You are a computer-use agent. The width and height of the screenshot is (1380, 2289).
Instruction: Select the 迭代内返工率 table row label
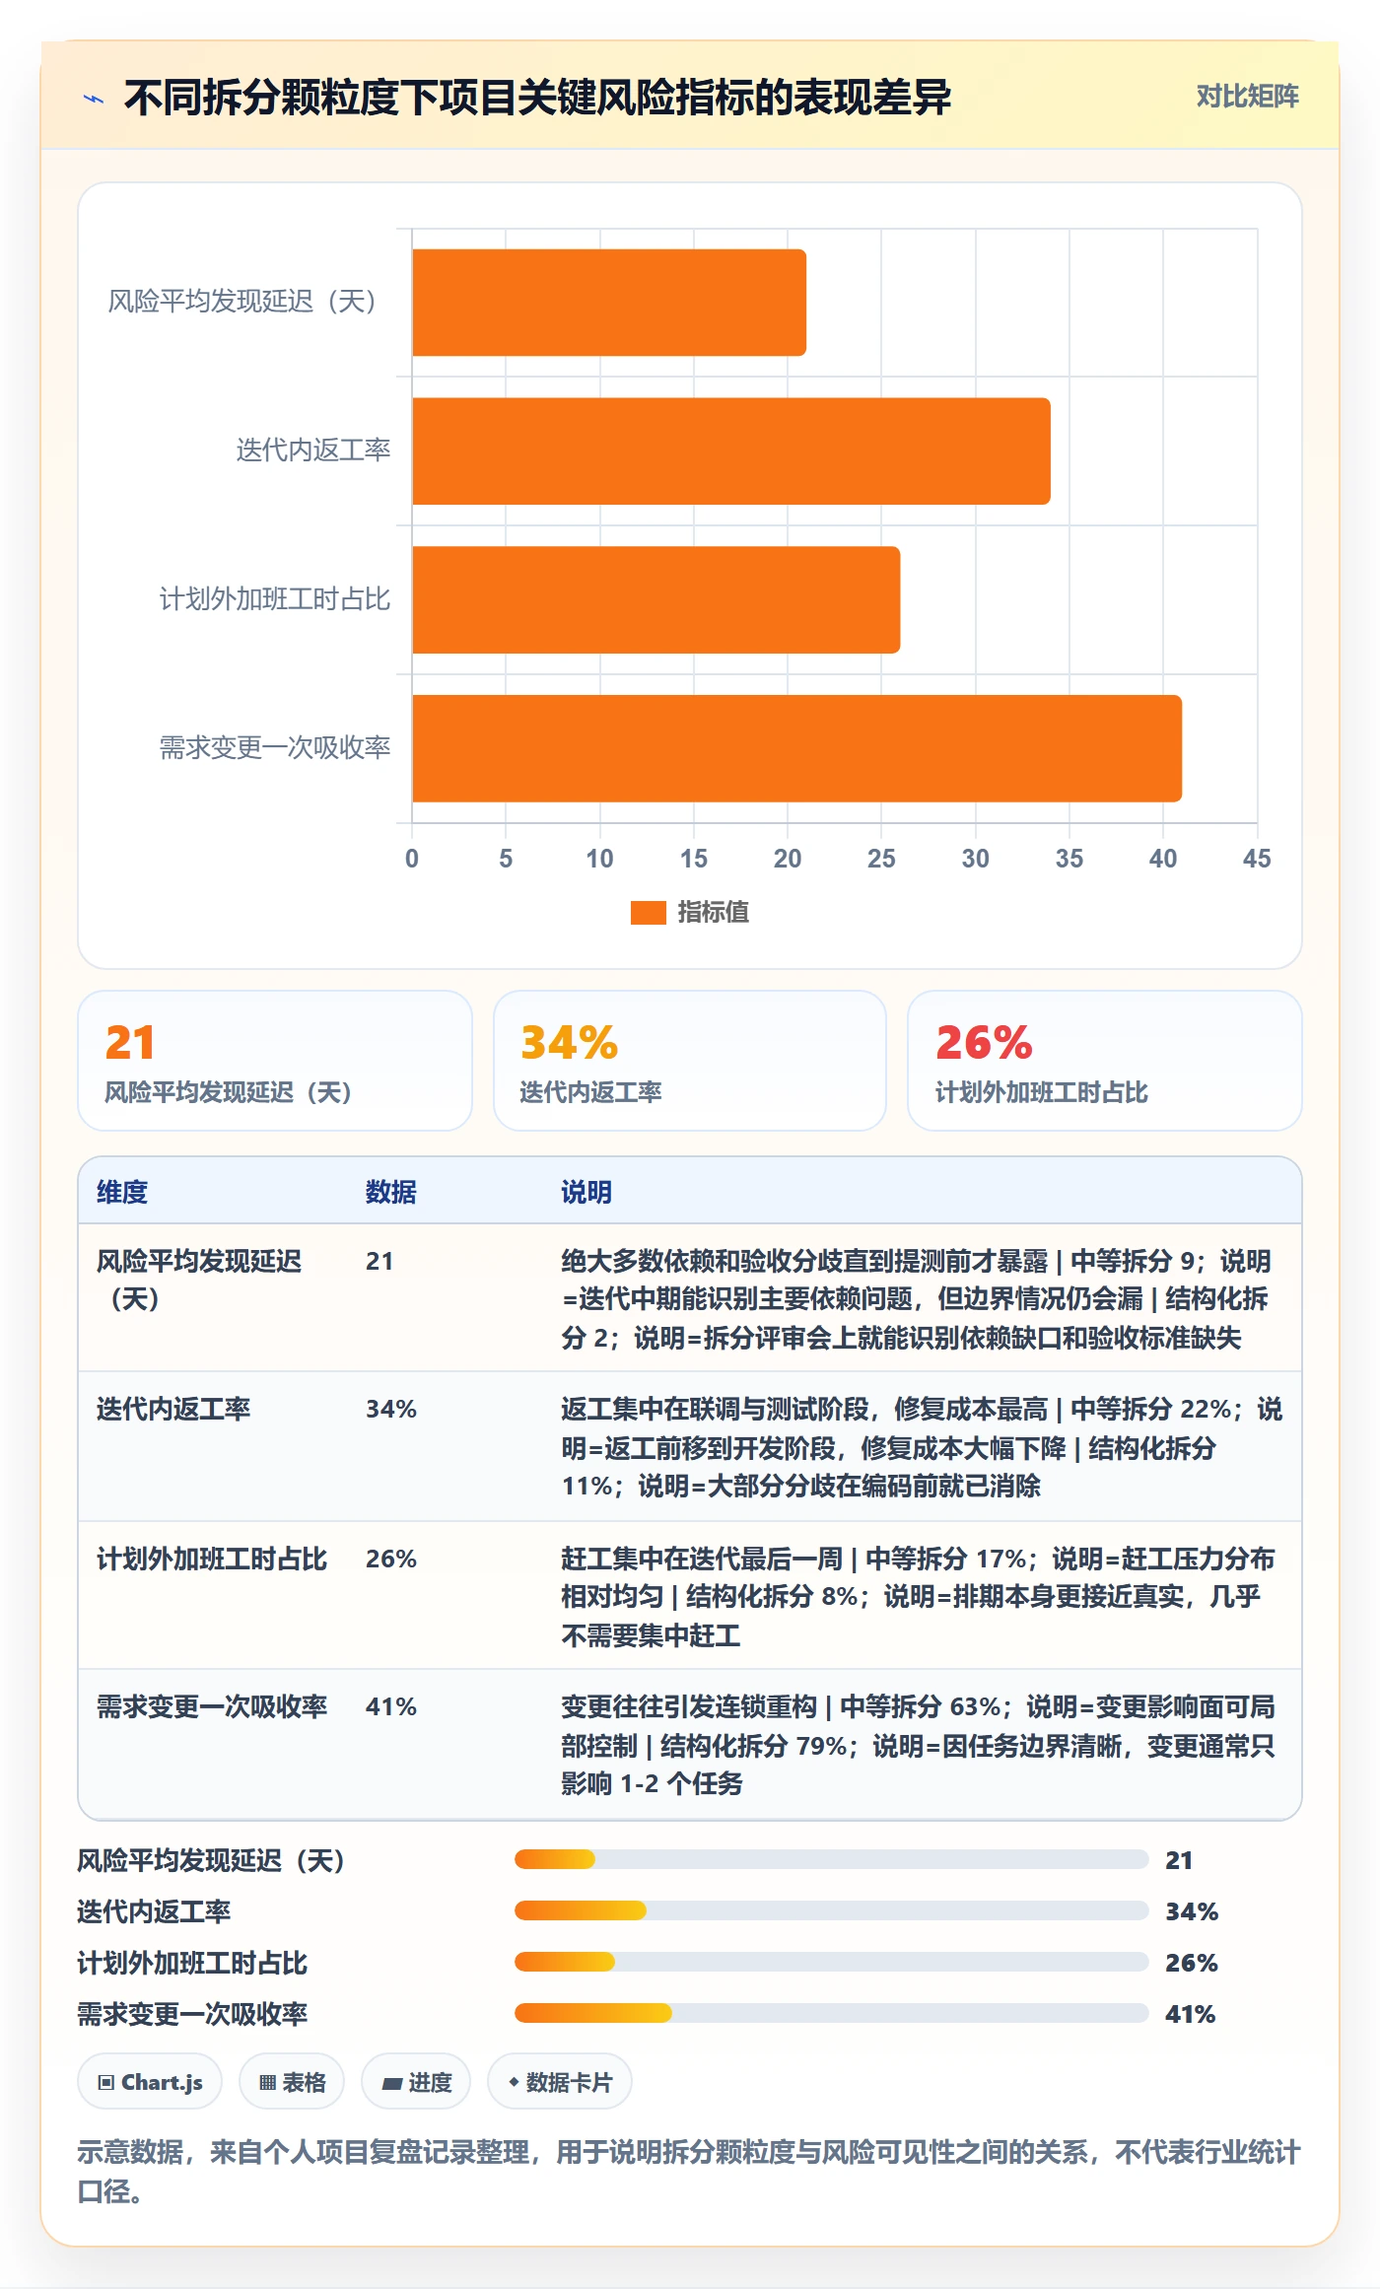pos(173,1409)
